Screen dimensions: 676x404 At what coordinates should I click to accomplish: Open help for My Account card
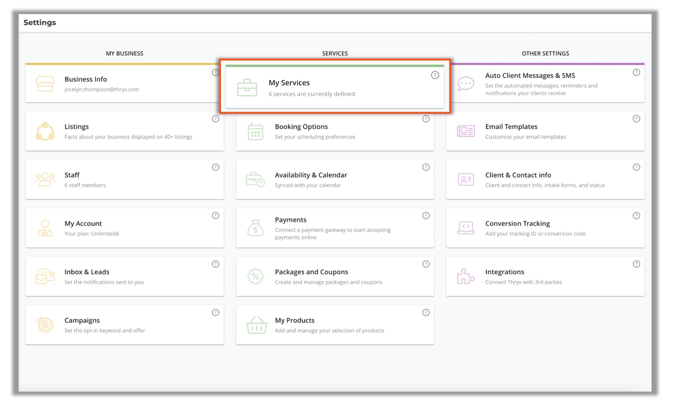click(215, 216)
